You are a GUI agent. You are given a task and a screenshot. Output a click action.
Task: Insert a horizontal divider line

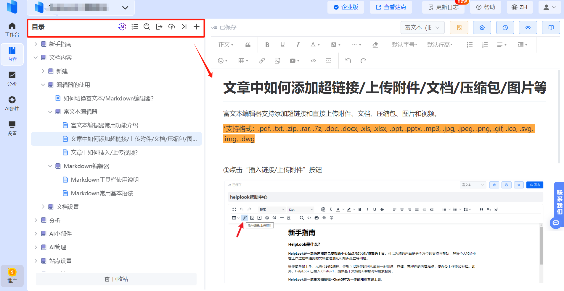click(328, 61)
